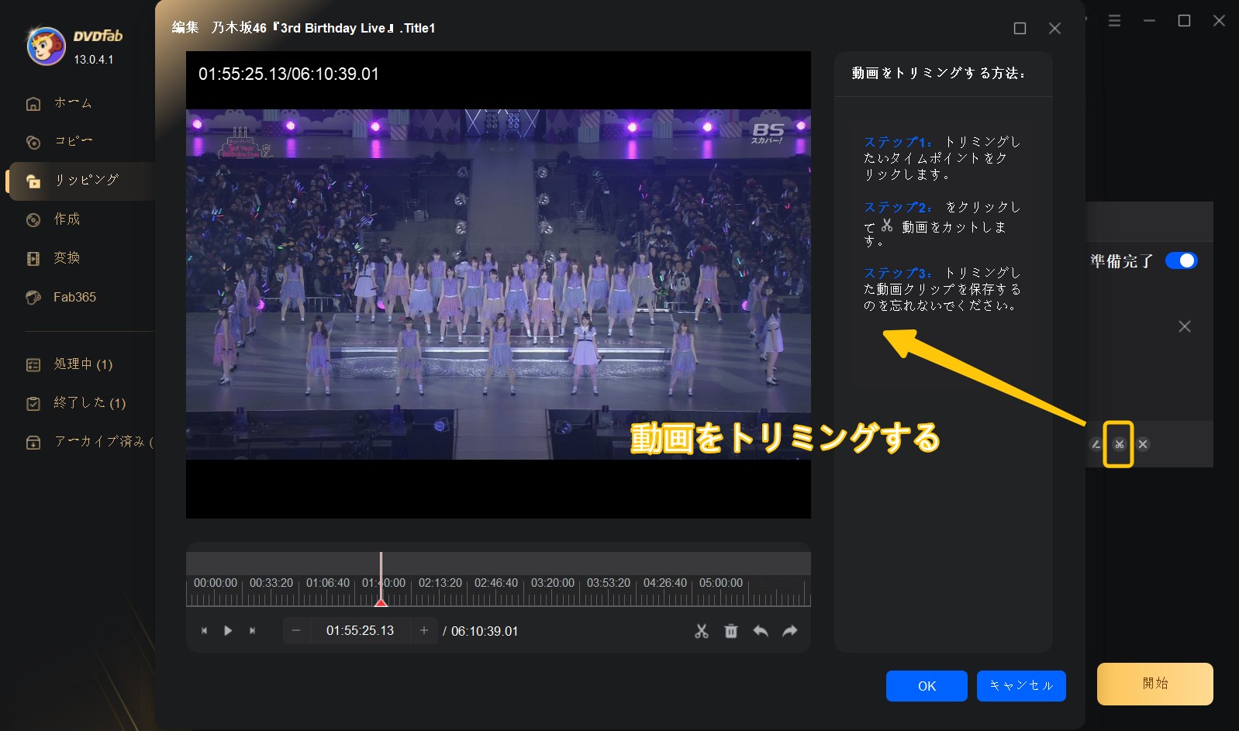
Task: Maximize the edit dialog window
Action: coord(1020,29)
